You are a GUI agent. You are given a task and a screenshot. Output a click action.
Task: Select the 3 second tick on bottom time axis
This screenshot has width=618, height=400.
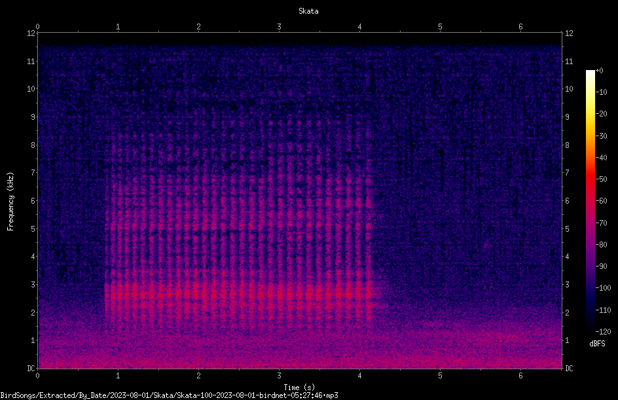[x=279, y=376]
